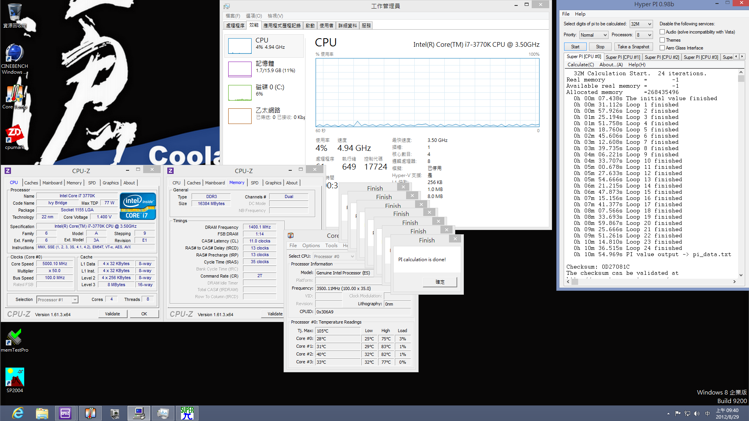The width and height of the screenshot is (749, 421).
Task: Open cpumark desktop shortcut
Action: click(15, 137)
